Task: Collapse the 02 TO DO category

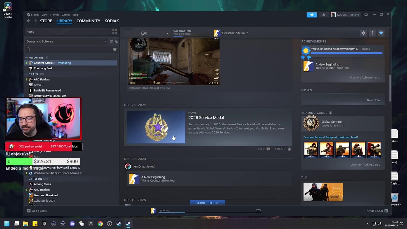Action: pyautogui.click(x=26, y=179)
